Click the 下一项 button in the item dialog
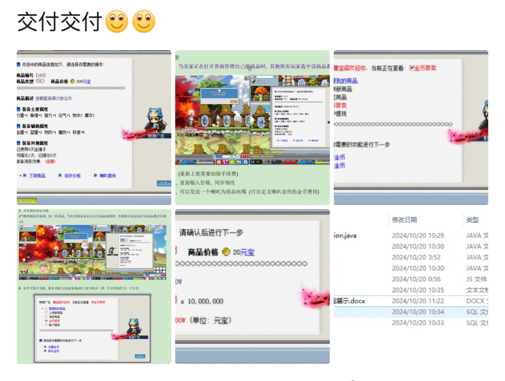The image size is (505, 381). coord(164,183)
